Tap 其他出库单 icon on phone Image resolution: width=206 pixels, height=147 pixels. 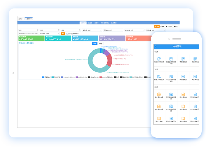[183, 119]
